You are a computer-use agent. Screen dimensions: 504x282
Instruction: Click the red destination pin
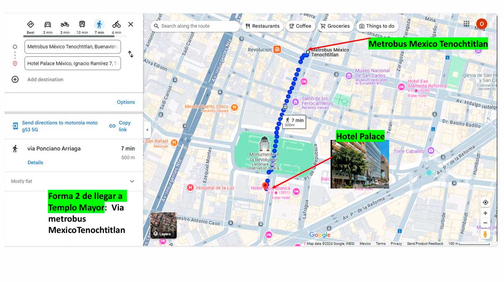click(x=265, y=186)
